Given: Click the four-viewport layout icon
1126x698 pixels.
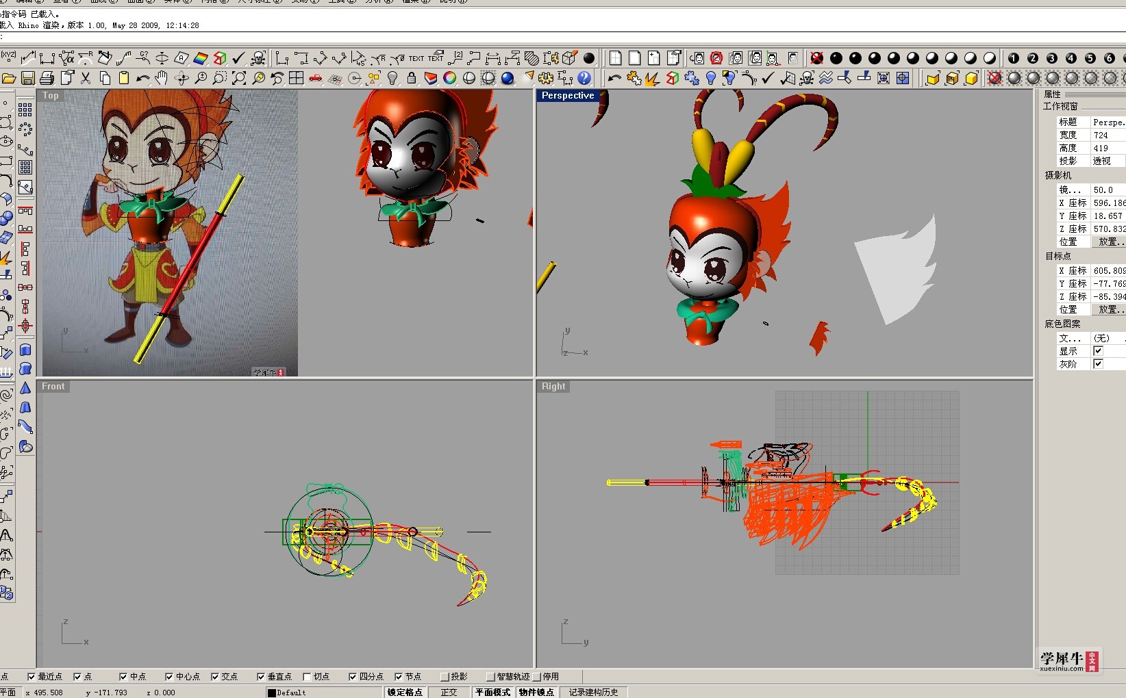Looking at the screenshot, I should click(x=296, y=78).
